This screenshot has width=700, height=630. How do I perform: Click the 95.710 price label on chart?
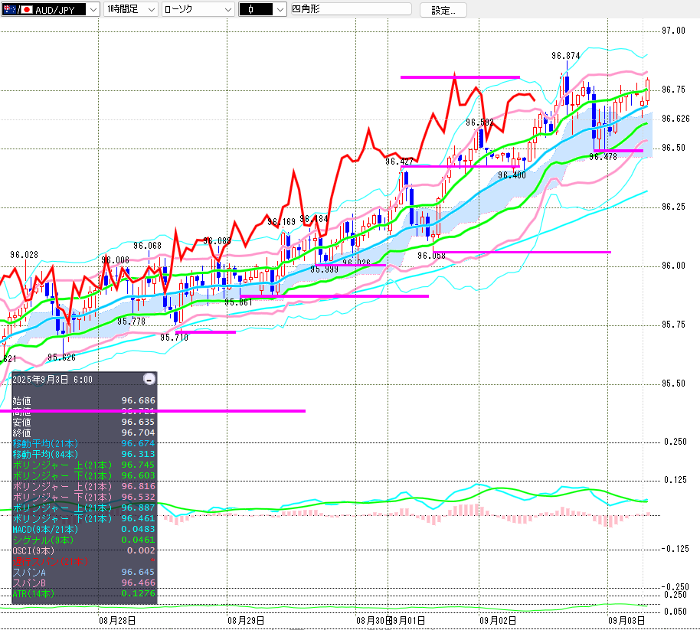(174, 338)
